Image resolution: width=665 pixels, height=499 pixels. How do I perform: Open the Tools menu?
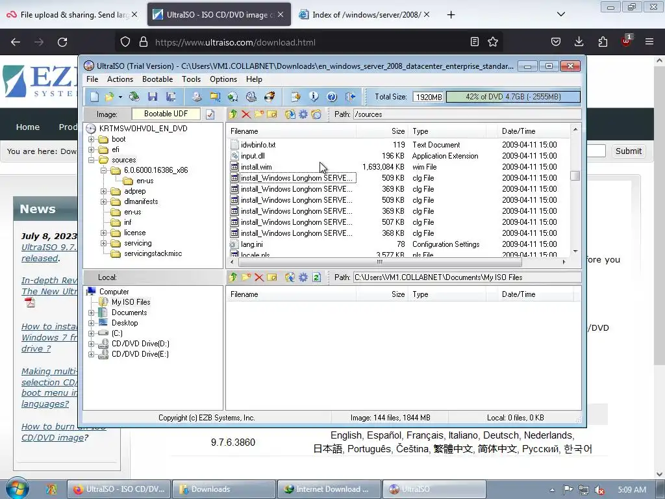click(192, 79)
